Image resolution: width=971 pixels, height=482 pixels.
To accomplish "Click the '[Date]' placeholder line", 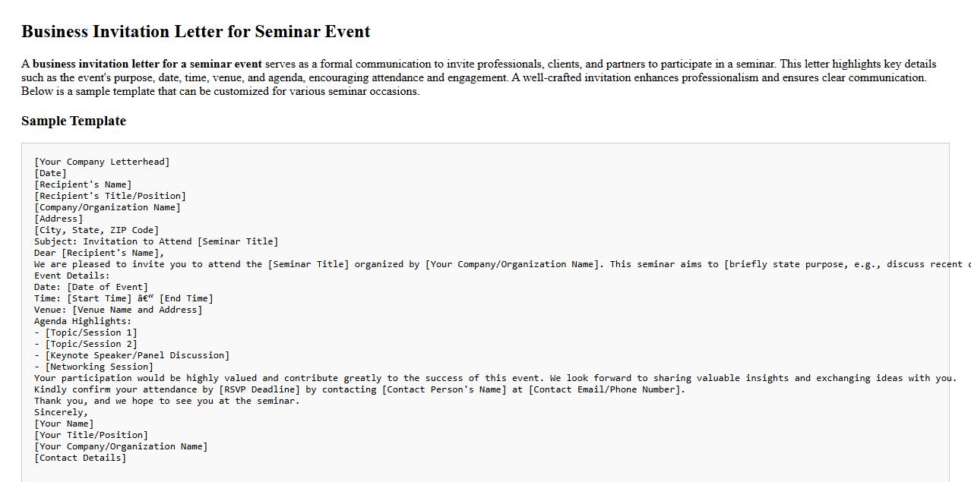I will 50,173.
